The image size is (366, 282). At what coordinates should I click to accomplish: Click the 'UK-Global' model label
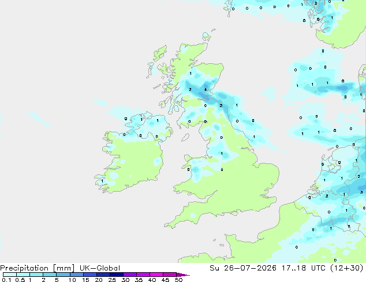tap(100, 268)
